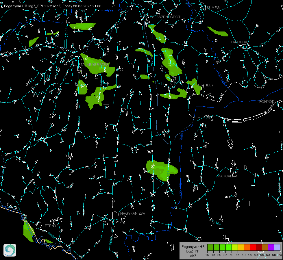Select the 55–60 dBZ brown swatch
This screenshot has height=260, width=283.
click(x=265, y=247)
